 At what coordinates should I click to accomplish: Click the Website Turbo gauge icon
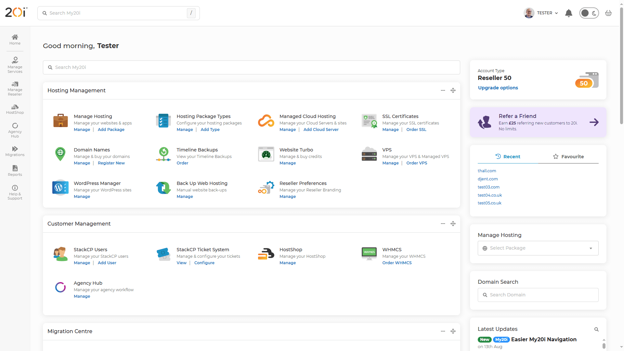tap(266, 154)
